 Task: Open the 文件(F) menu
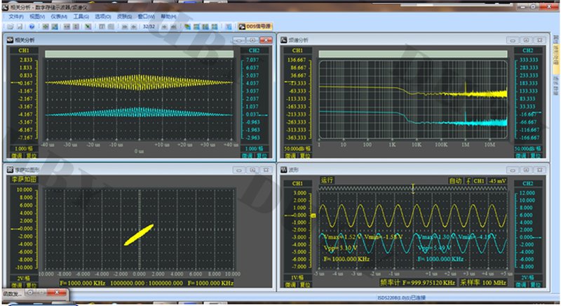pos(15,16)
